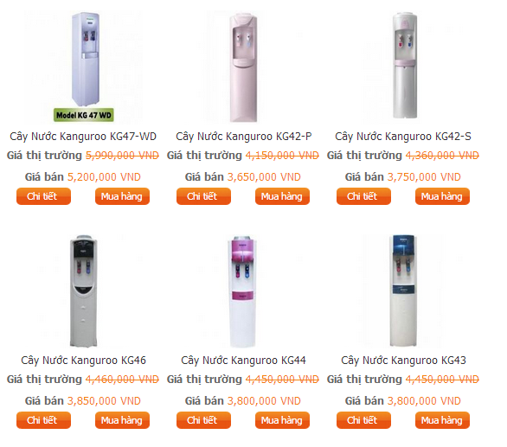This screenshot has width=507, height=447.
Task: Open the KG44 magenta dispenser image
Action: 243,291
